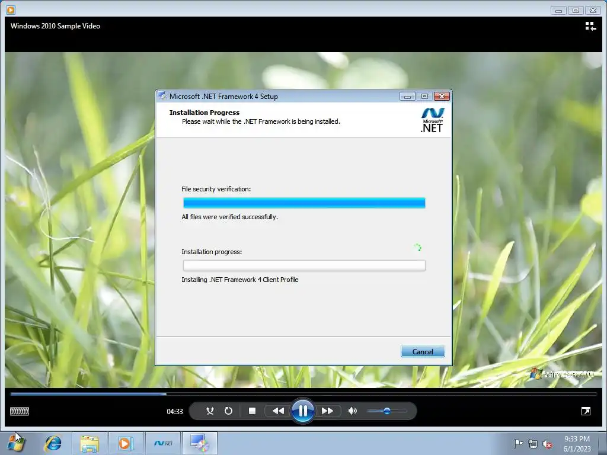Launch Internet Explorer from taskbar
This screenshot has width=607, height=455.
click(53, 443)
